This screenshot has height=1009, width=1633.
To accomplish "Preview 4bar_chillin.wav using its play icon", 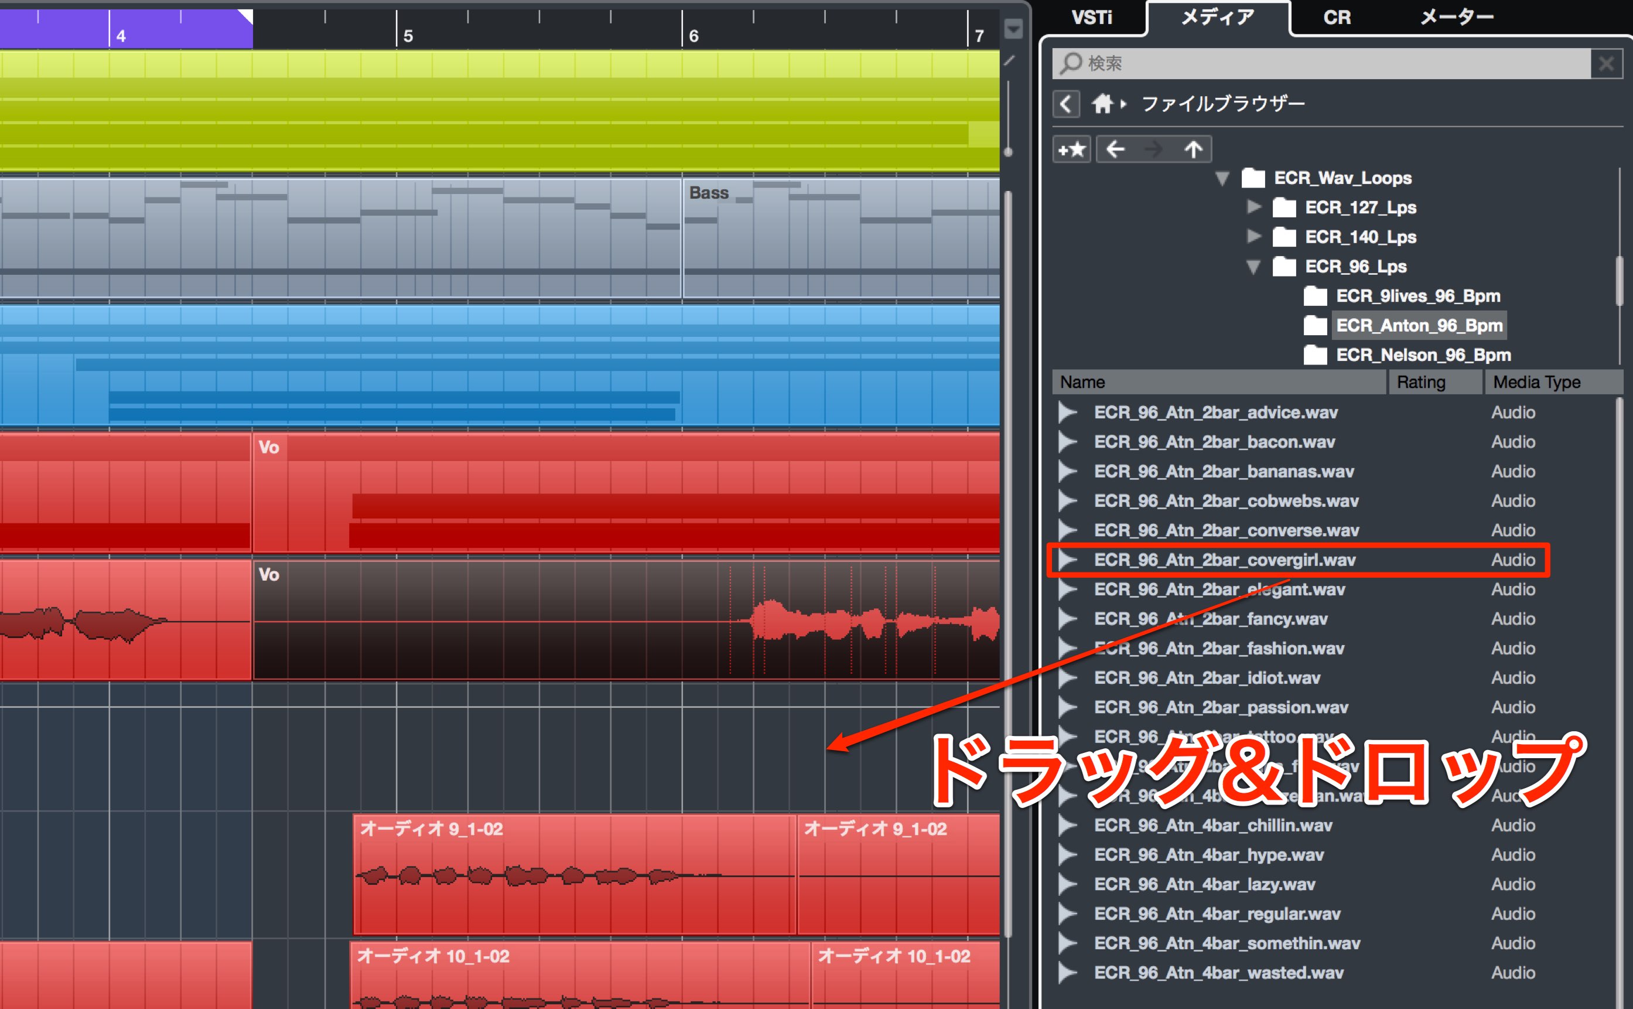I will coord(1068,826).
